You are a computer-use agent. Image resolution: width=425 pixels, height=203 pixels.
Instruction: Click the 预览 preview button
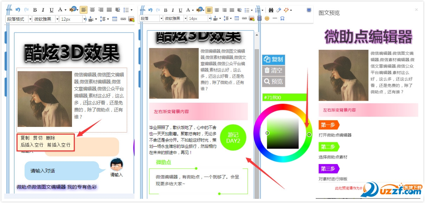(274, 82)
